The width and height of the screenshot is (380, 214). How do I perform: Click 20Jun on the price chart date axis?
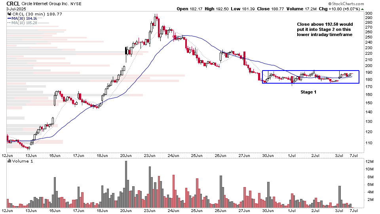coord(126,155)
